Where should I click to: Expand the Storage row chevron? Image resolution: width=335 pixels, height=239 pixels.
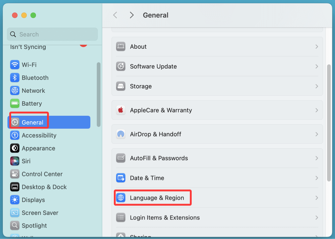click(x=317, y=86)
